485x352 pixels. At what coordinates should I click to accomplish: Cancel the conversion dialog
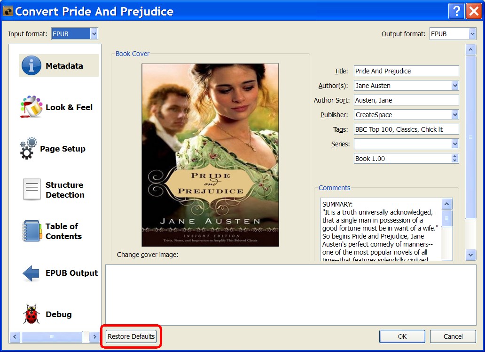tap(453, 336)
